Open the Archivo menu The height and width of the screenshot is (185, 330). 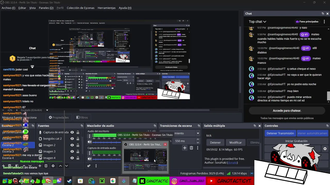(x=9, y=8)
